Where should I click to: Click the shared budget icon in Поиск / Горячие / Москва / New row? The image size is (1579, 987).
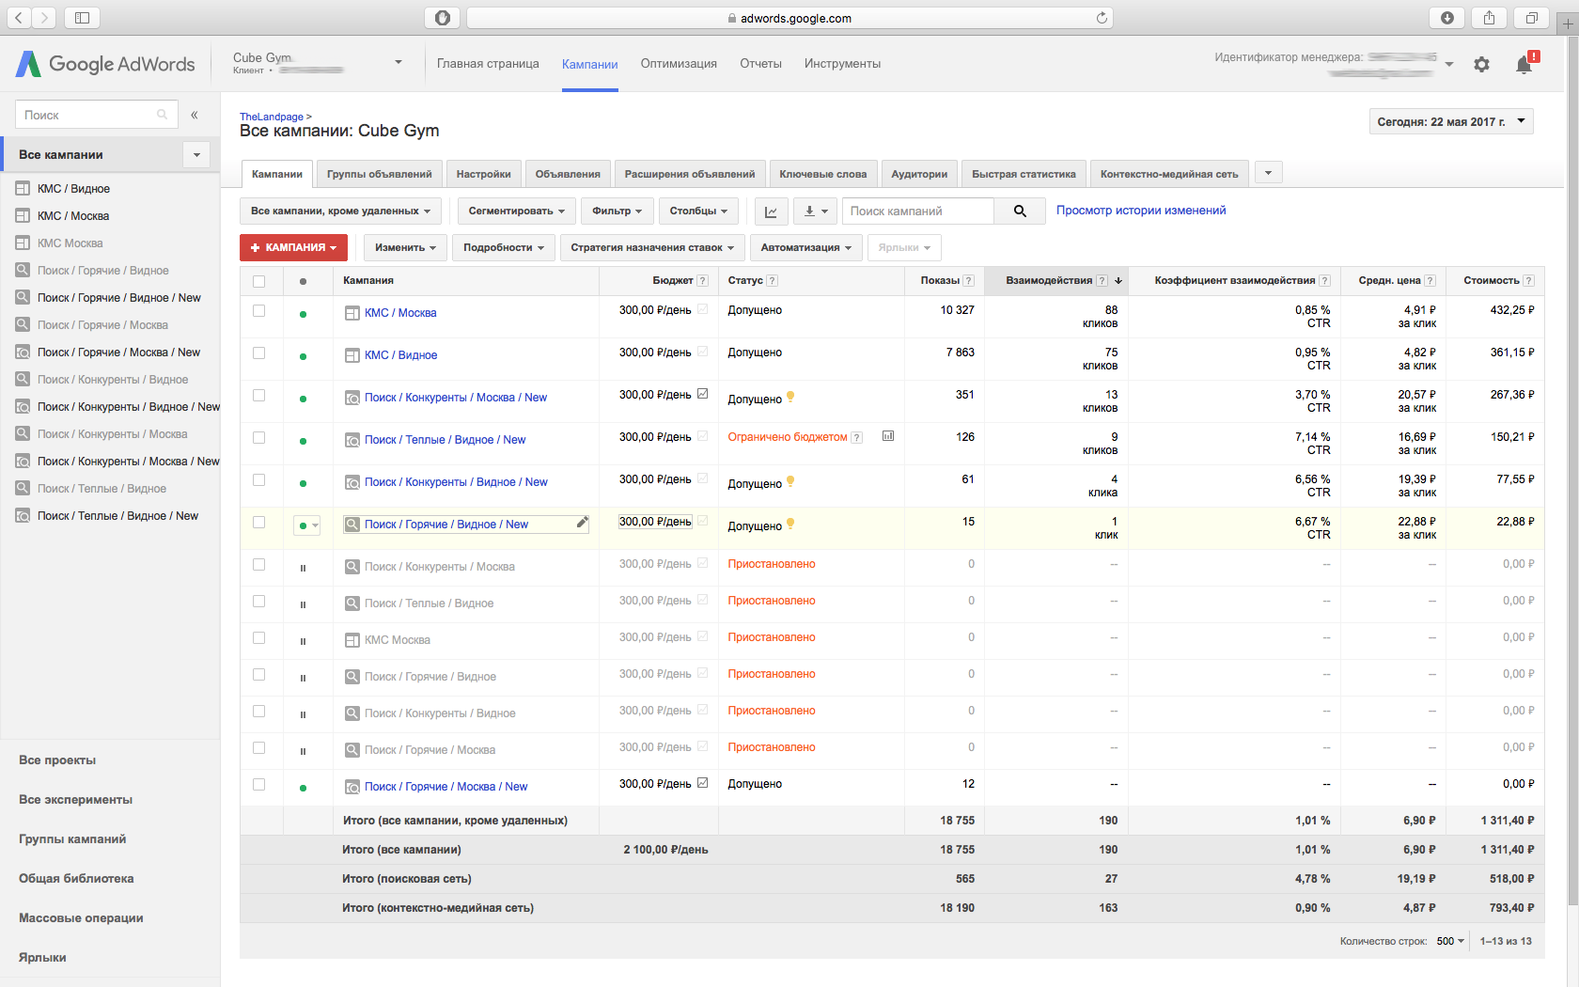[x=702, y=783]
